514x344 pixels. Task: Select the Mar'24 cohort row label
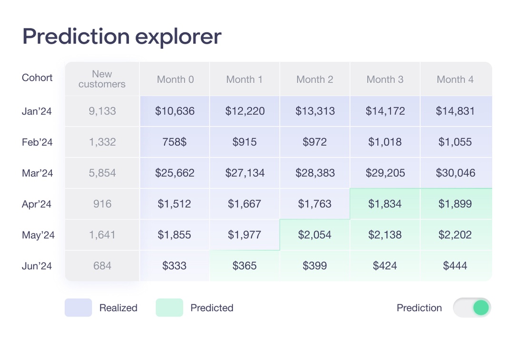tap(37, 173)
